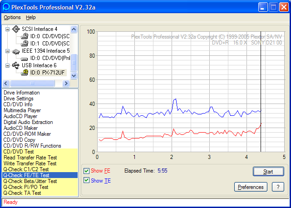Uncheck the Show TE checkbox
291x208 pixels.
pos(86,180)
